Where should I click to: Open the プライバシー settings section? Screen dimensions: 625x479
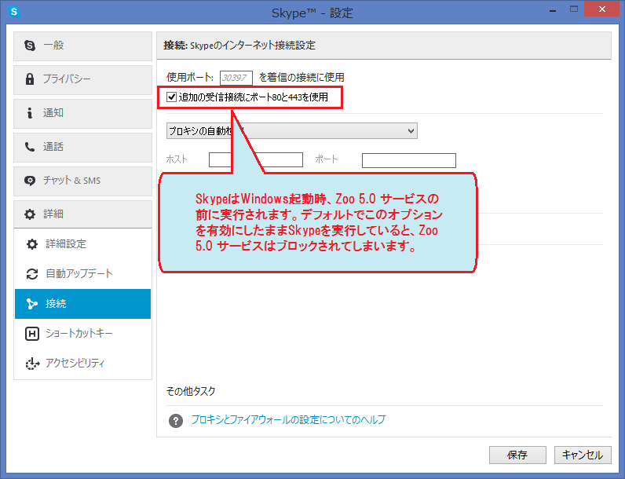click(x=83, y=79)
